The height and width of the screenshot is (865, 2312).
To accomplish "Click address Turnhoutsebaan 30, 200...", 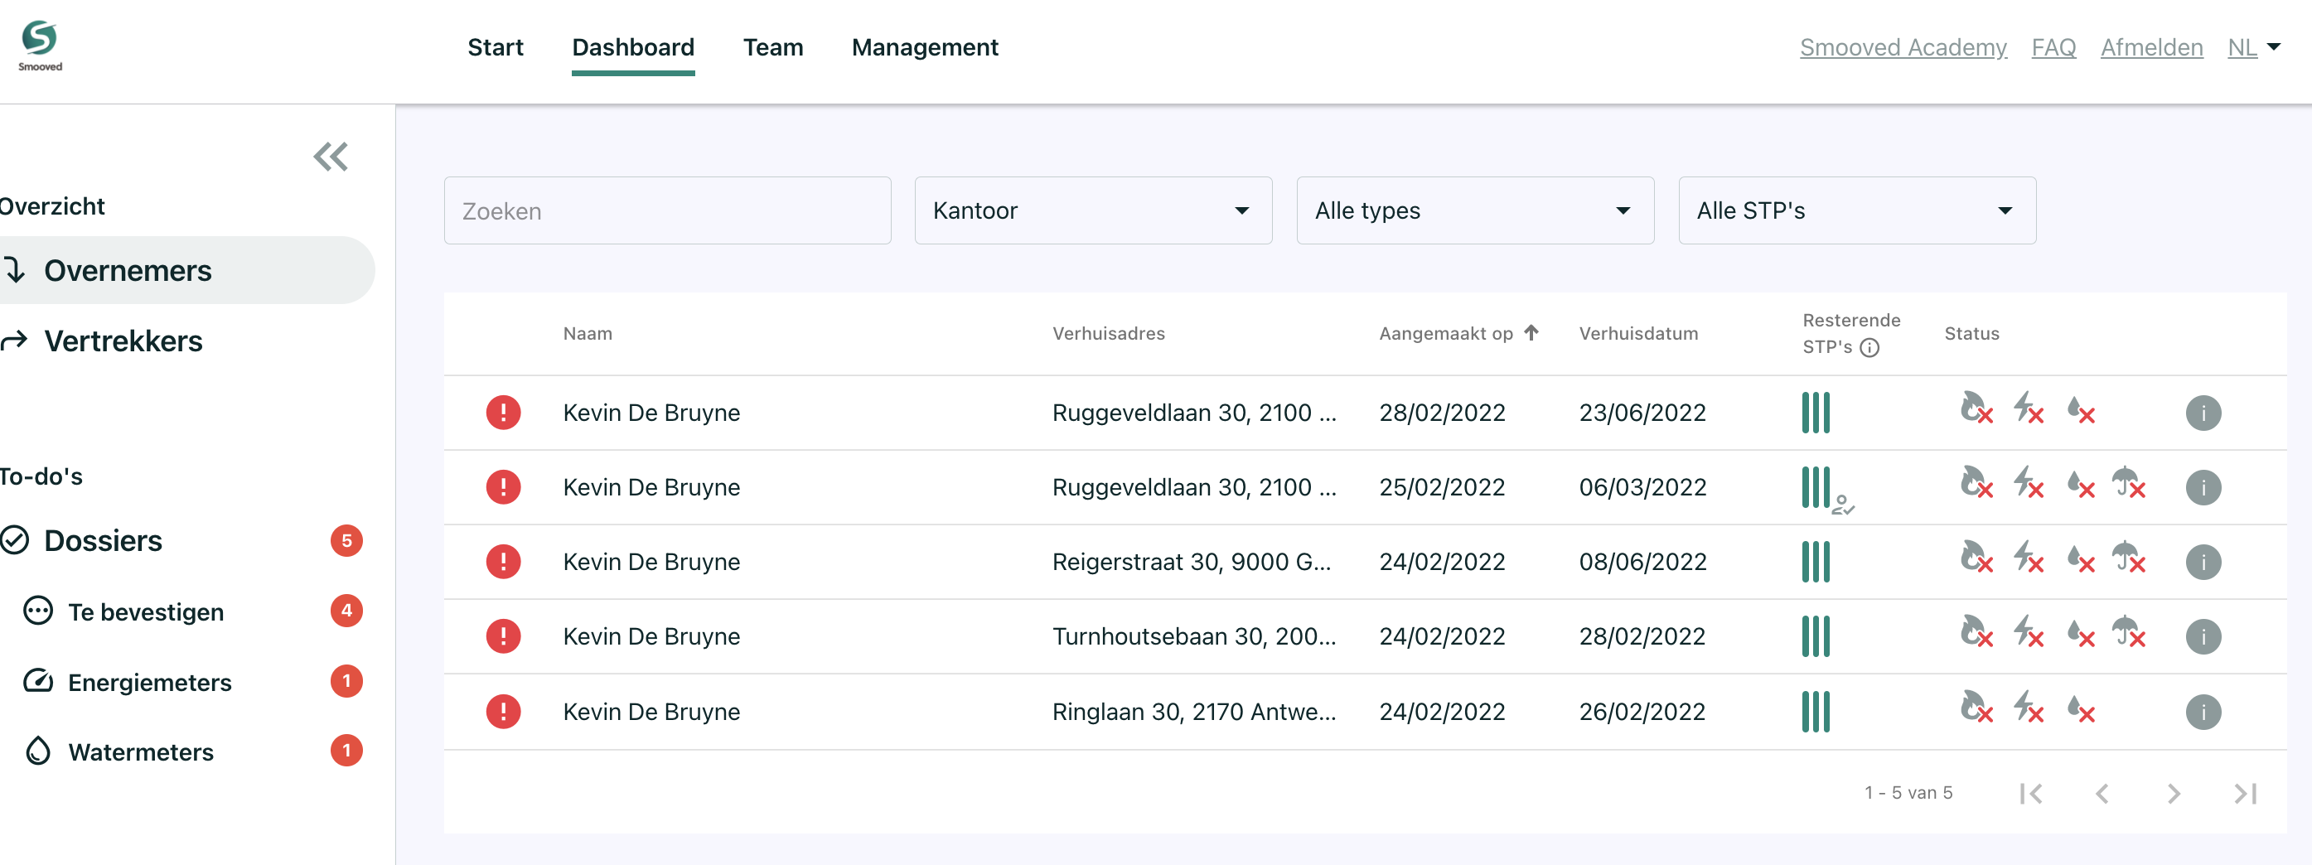I will point(1193,636).
